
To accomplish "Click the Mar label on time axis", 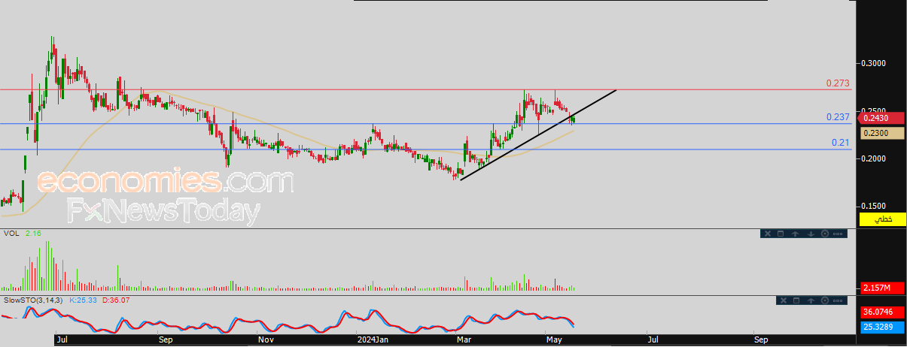I will (464, 339).
